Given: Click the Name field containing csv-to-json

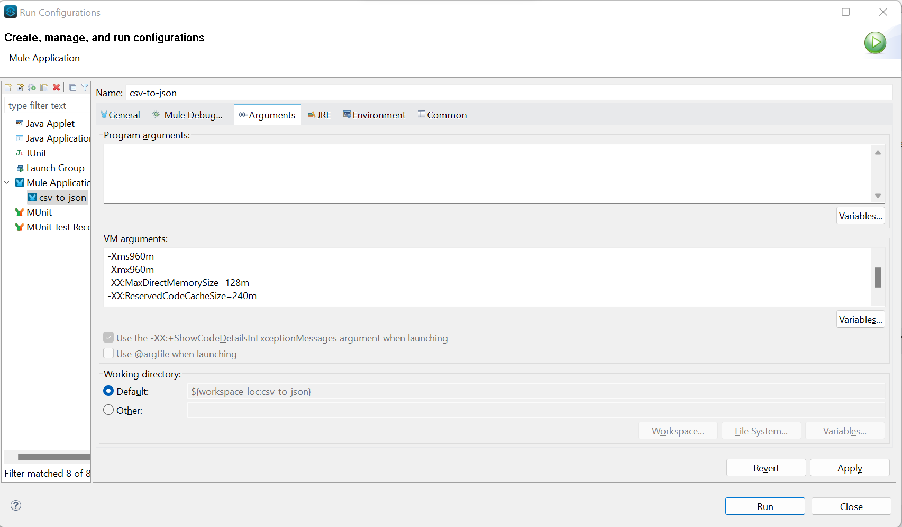Looking at the screenshot, I should (x=509, y=93).
